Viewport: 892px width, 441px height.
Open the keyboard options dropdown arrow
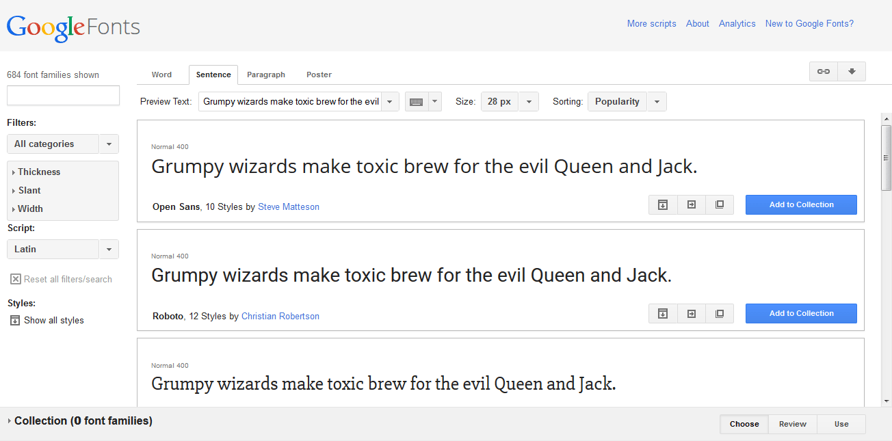pyautogui.click(x=434, y=102)
